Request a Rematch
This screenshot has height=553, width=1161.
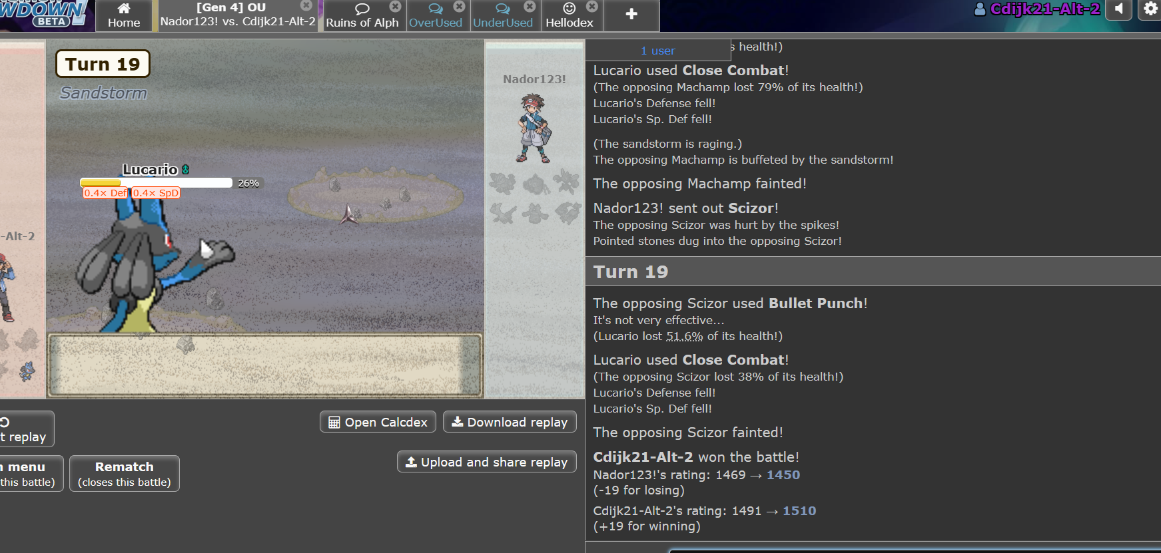coord(125,473)
